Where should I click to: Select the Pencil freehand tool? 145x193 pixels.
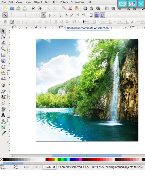click(x=3, y=85)
